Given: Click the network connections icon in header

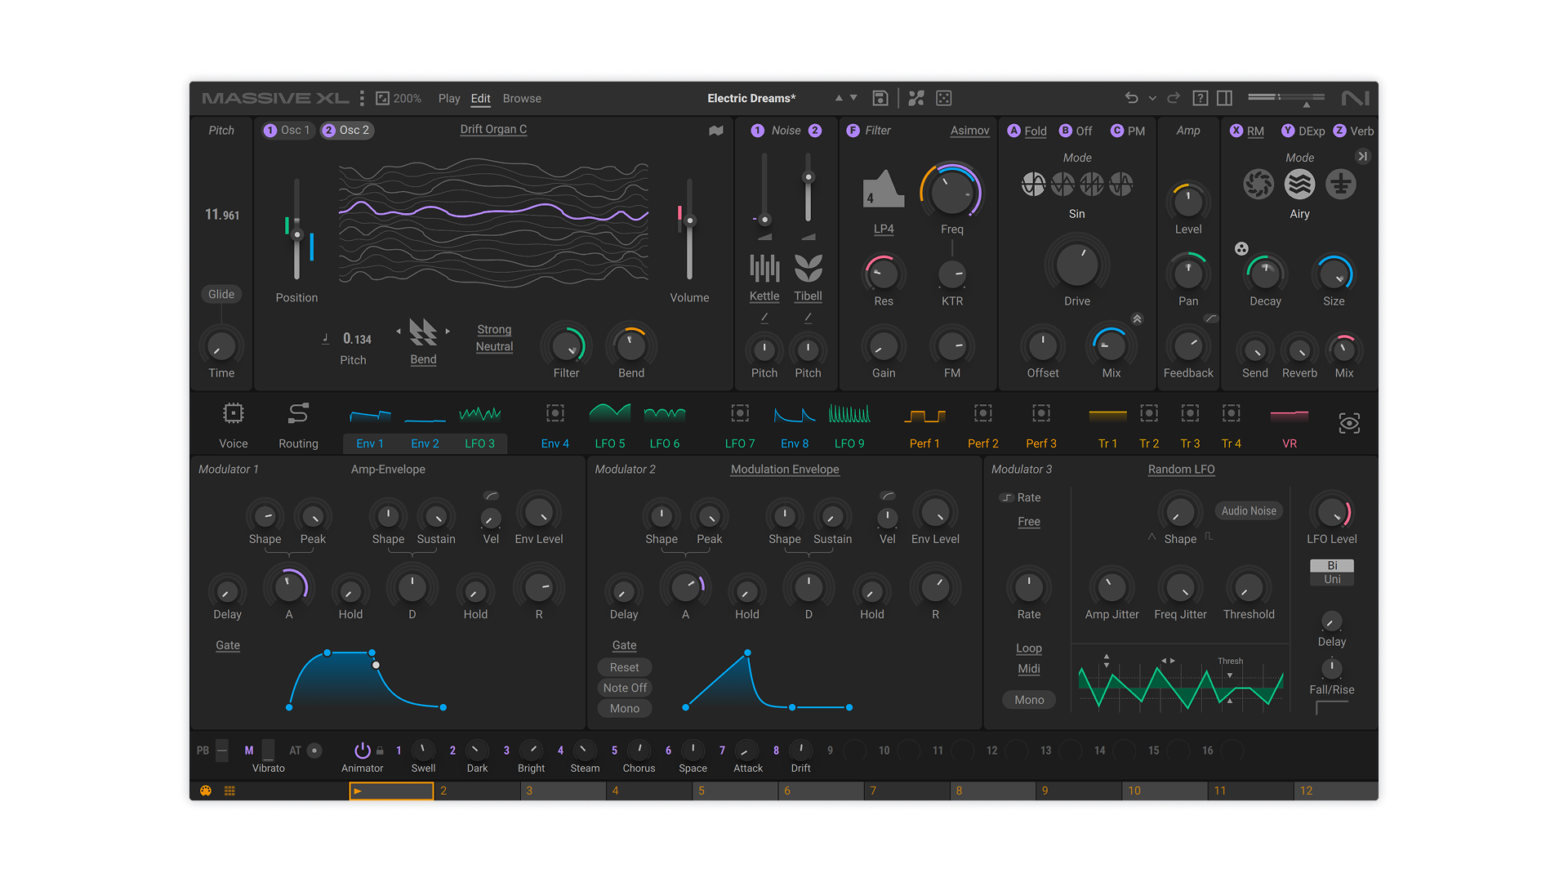Looking at the screenshot, I should click(916, 98).
